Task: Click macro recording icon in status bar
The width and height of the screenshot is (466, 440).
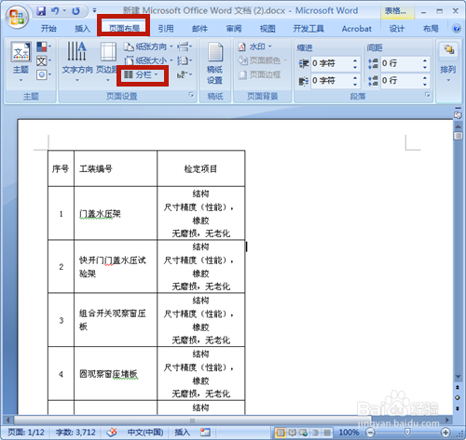Action: [x=205, y=433]
